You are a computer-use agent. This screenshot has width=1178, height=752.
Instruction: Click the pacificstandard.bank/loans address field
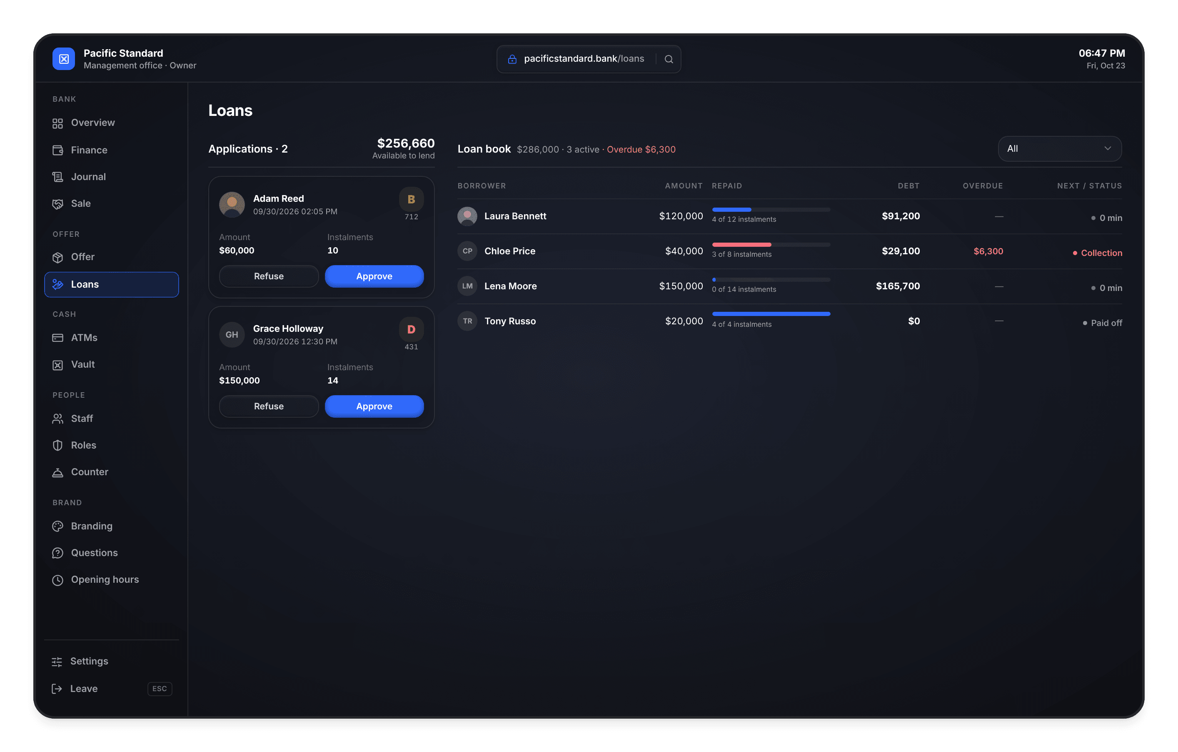pyautogui.click(x=589, y=59)
